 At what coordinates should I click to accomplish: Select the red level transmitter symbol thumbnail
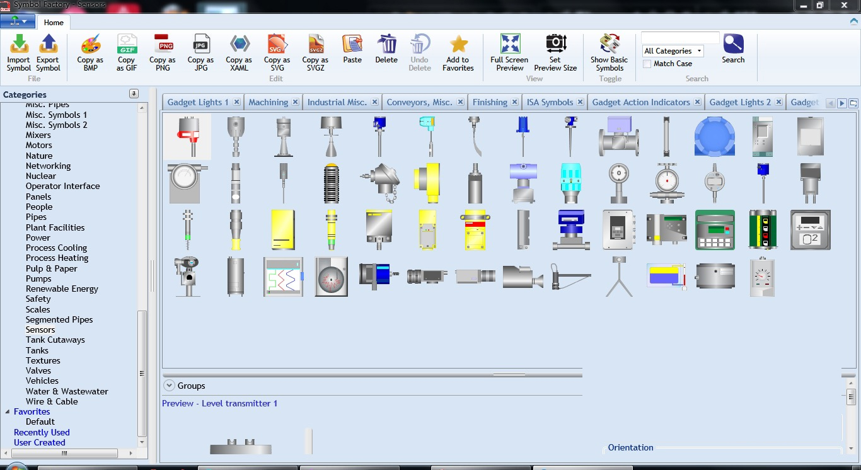point(187,136)
